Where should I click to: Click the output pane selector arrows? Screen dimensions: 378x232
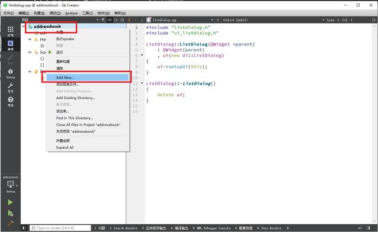coord(288,228)
